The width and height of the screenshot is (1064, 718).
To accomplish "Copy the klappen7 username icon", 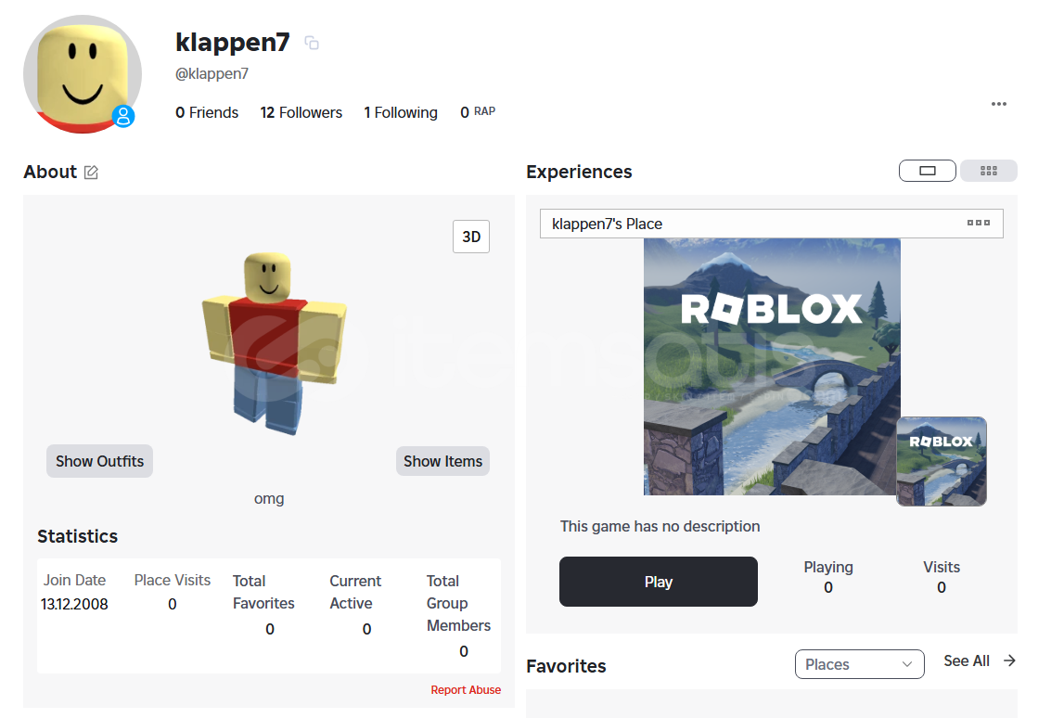I will [x=312, y=43].
